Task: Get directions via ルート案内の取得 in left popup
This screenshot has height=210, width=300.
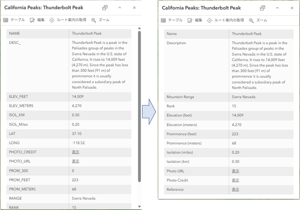Action: 52,20
